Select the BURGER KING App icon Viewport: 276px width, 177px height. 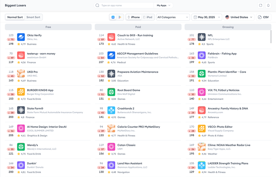pos(21,92)
